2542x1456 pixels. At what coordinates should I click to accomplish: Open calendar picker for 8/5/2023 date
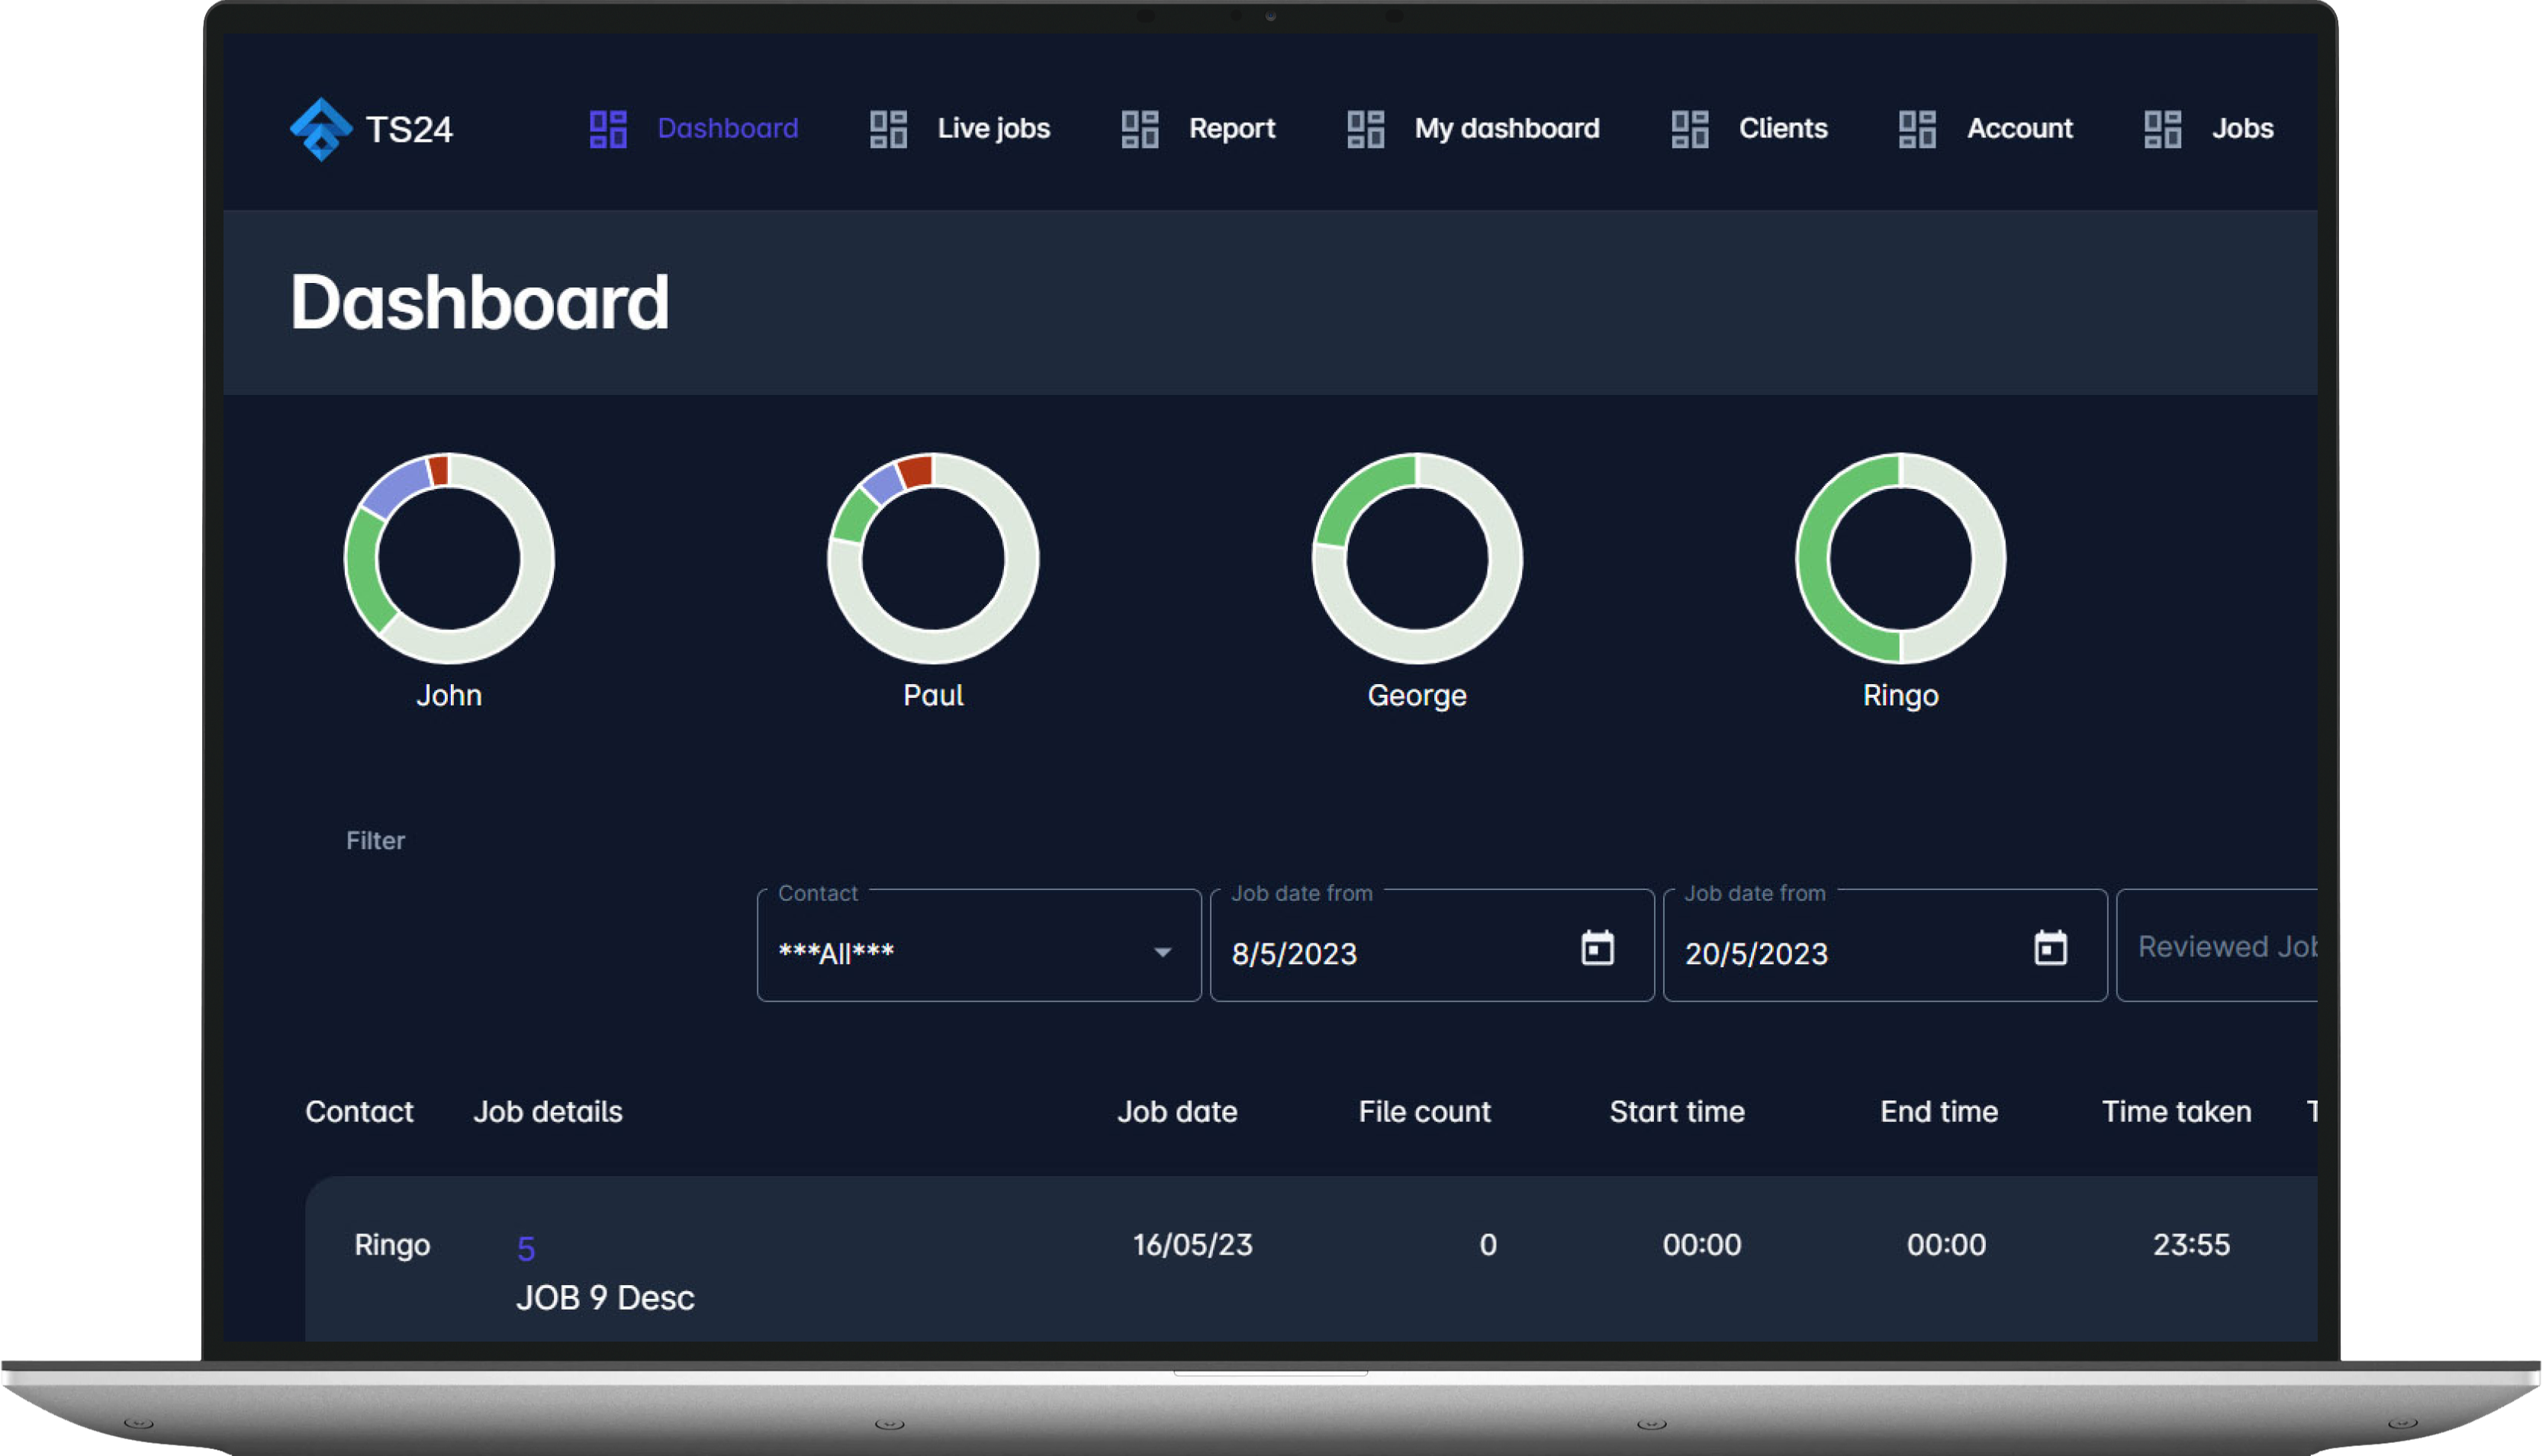coord(1597,948)
